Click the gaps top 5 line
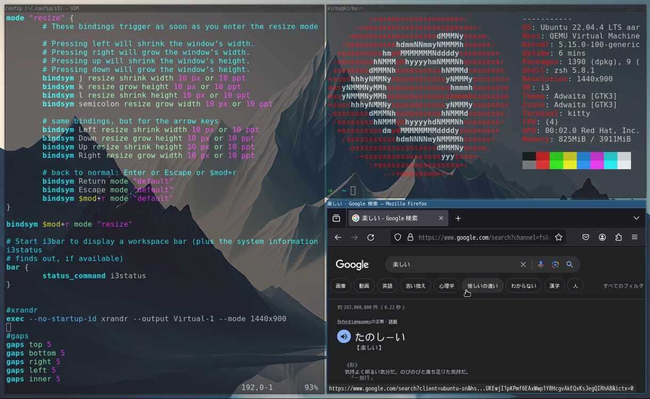This screenshot has width=650, height=399. (x=29, y=345)
